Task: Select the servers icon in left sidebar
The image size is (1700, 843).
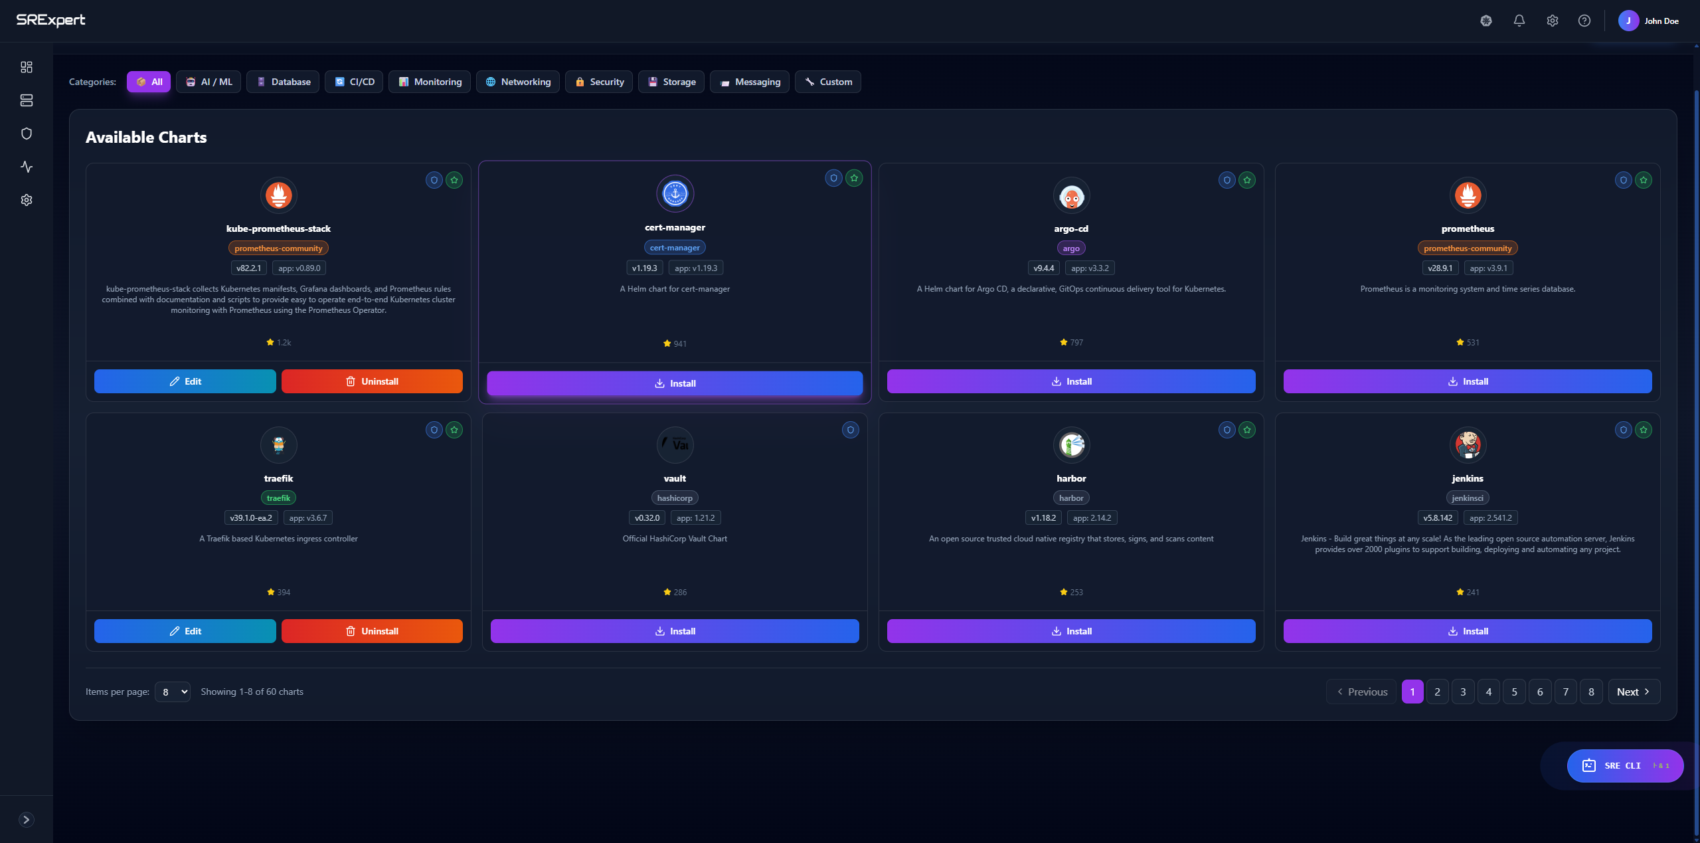Action: click(27, 100)
